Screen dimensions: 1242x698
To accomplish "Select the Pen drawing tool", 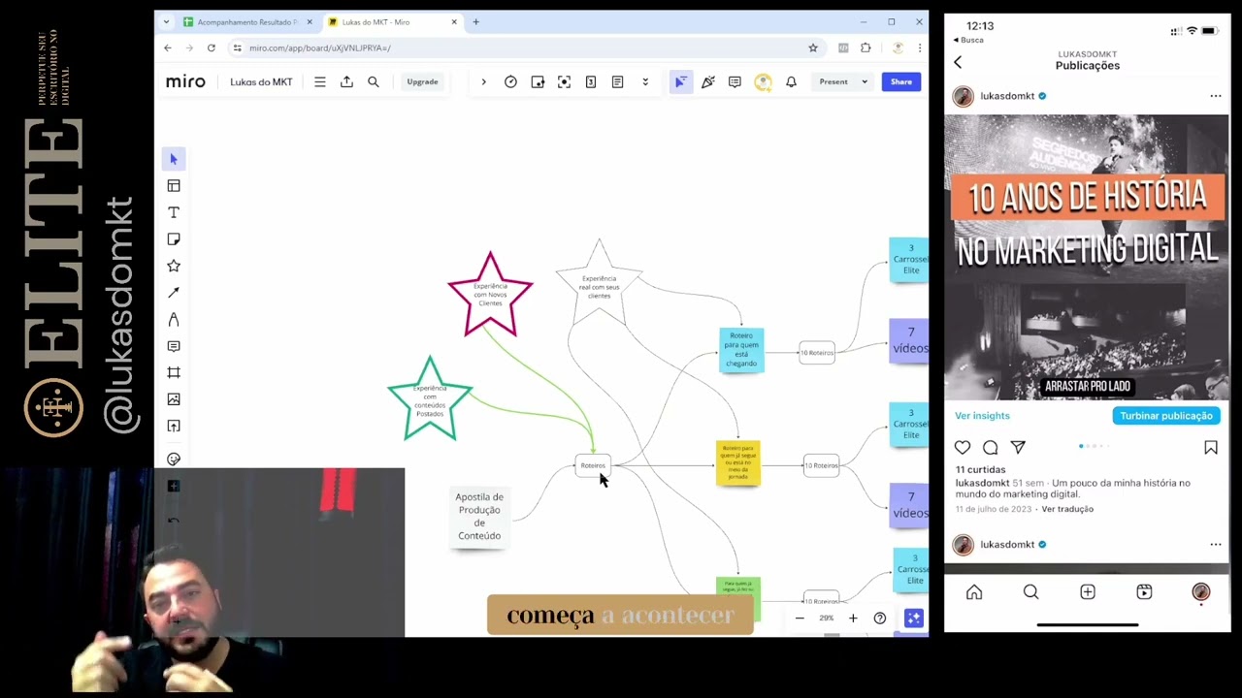I will pos(174,319).
